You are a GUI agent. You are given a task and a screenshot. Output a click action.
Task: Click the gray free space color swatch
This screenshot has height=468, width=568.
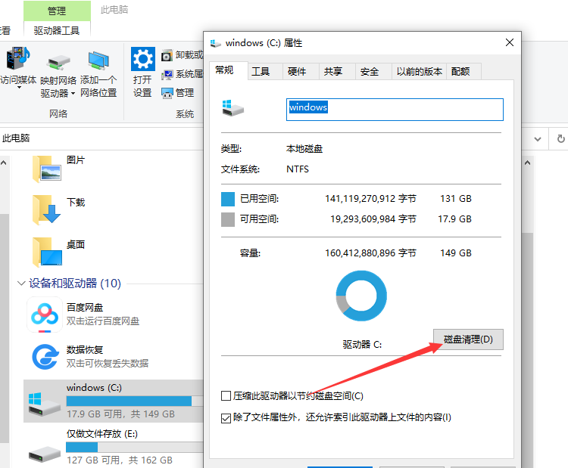(x=228, y=219)
